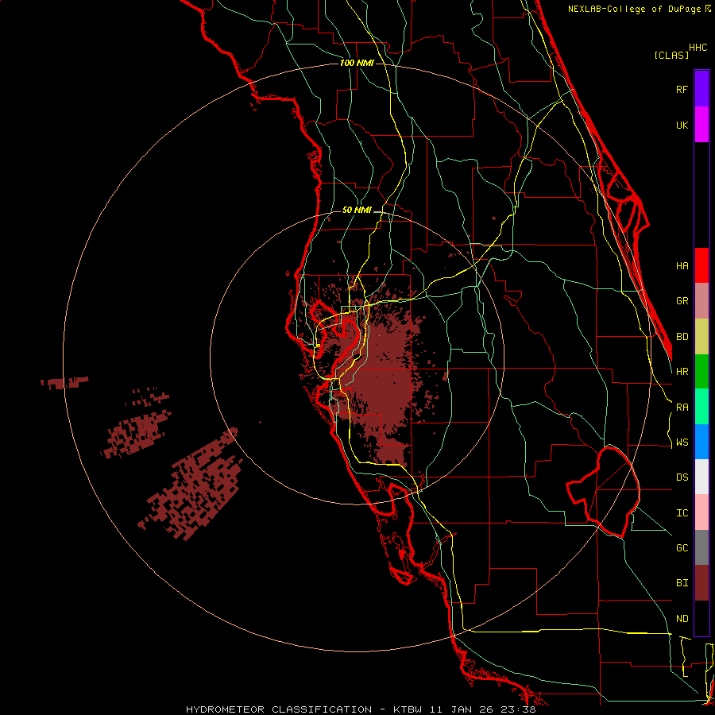This screenshot has width=715, height=715.
Task: Click the dark green HR legend swatch
Action: (701, 372)
